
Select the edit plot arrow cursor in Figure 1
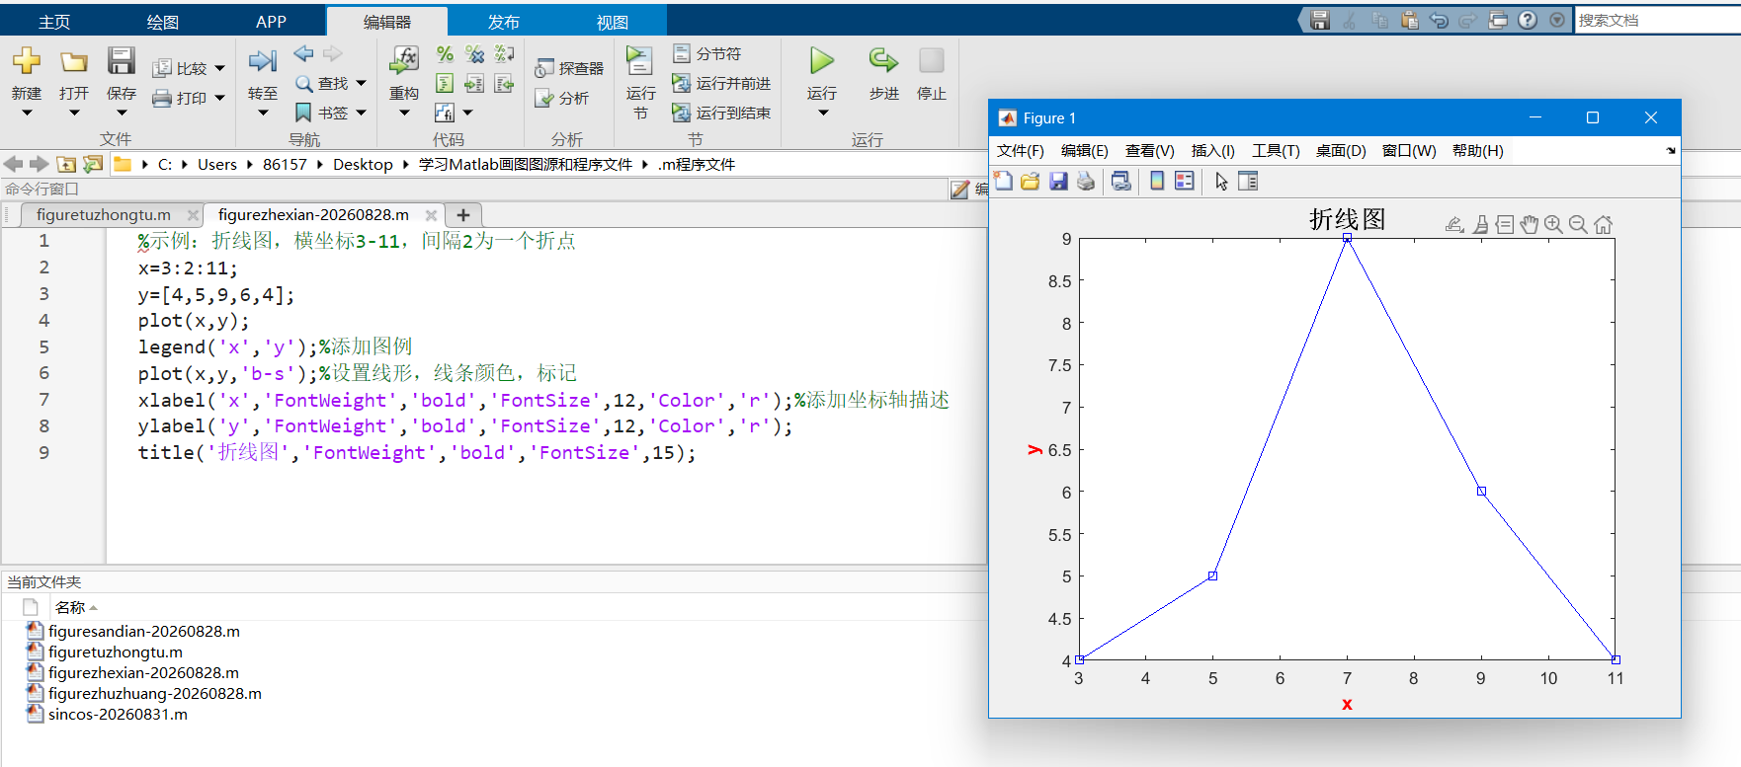point(1221,182)
